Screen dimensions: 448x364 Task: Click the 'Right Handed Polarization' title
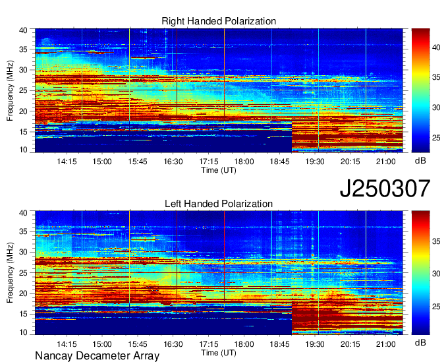pyautogui.click(x=219, y=21)
